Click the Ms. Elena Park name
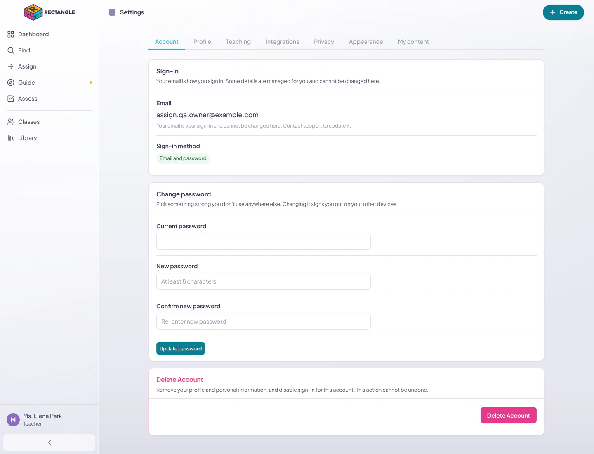 point(42,416)
